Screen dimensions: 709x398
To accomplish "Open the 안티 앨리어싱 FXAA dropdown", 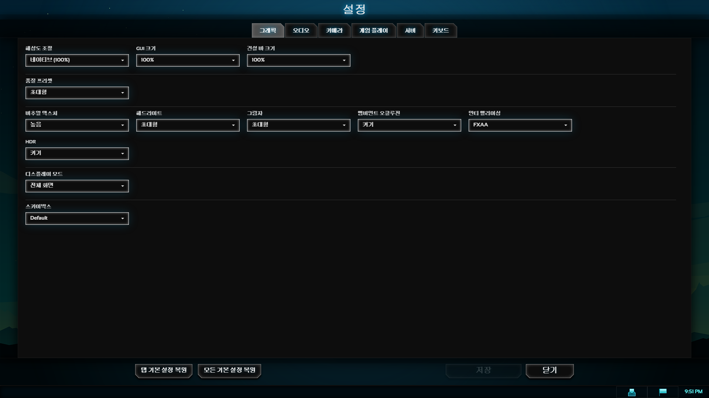I will 520,125.
